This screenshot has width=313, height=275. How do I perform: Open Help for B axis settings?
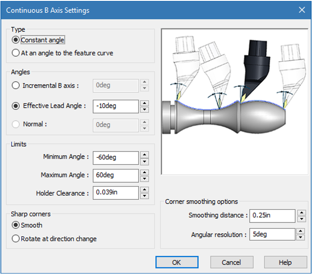tap(286, 262)
